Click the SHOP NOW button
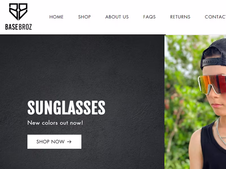The image size is (226, 169). 54,142
